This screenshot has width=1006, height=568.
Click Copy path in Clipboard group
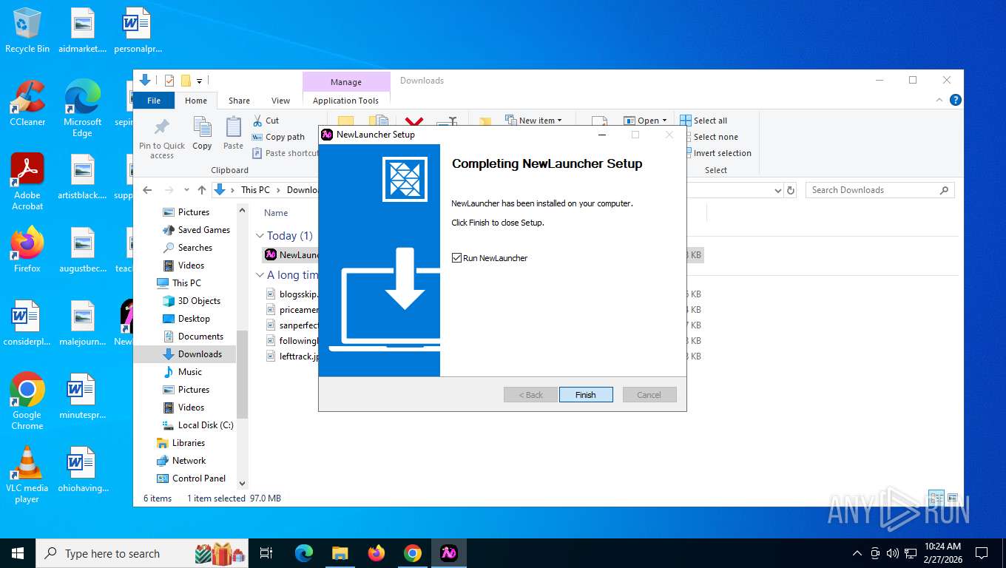pos(278,137)
